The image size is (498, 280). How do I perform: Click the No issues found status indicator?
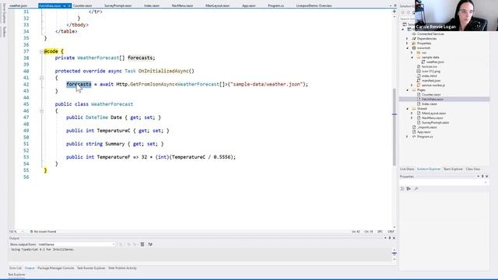pos(43,232)
